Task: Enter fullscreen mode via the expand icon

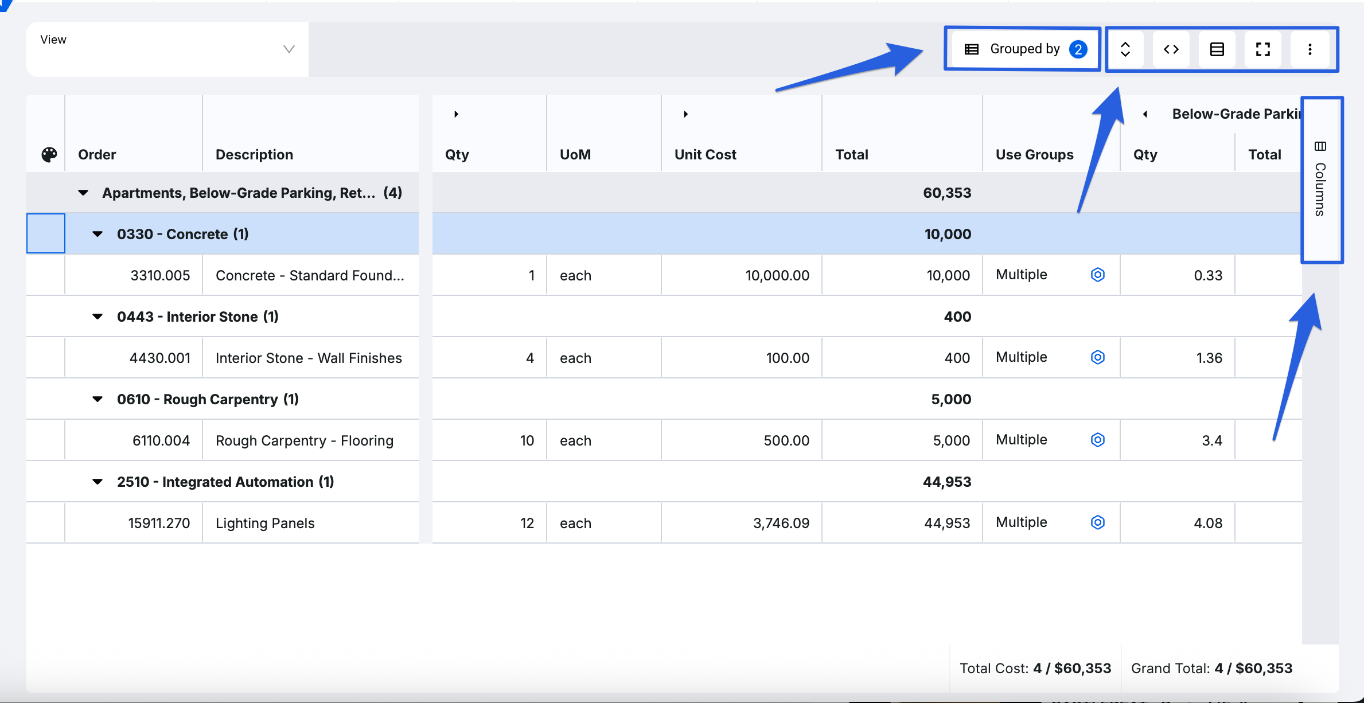Action: click(1263, 49)
